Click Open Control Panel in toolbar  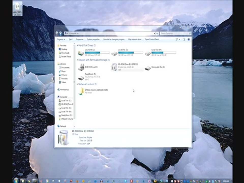152,39
